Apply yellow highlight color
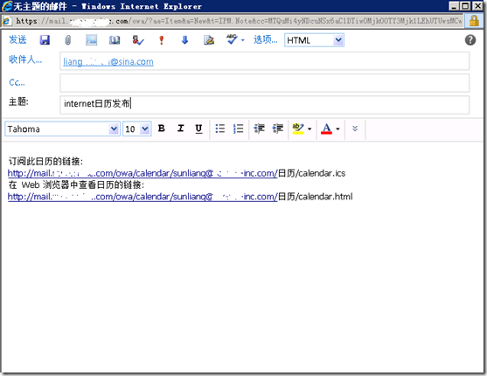The width and height of the screenshot is (487, 376). coord(298,129)
